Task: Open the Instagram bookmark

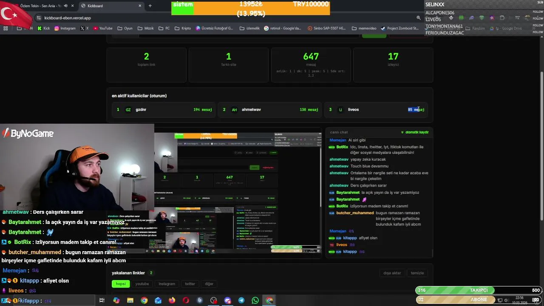Action: [65, 28]
